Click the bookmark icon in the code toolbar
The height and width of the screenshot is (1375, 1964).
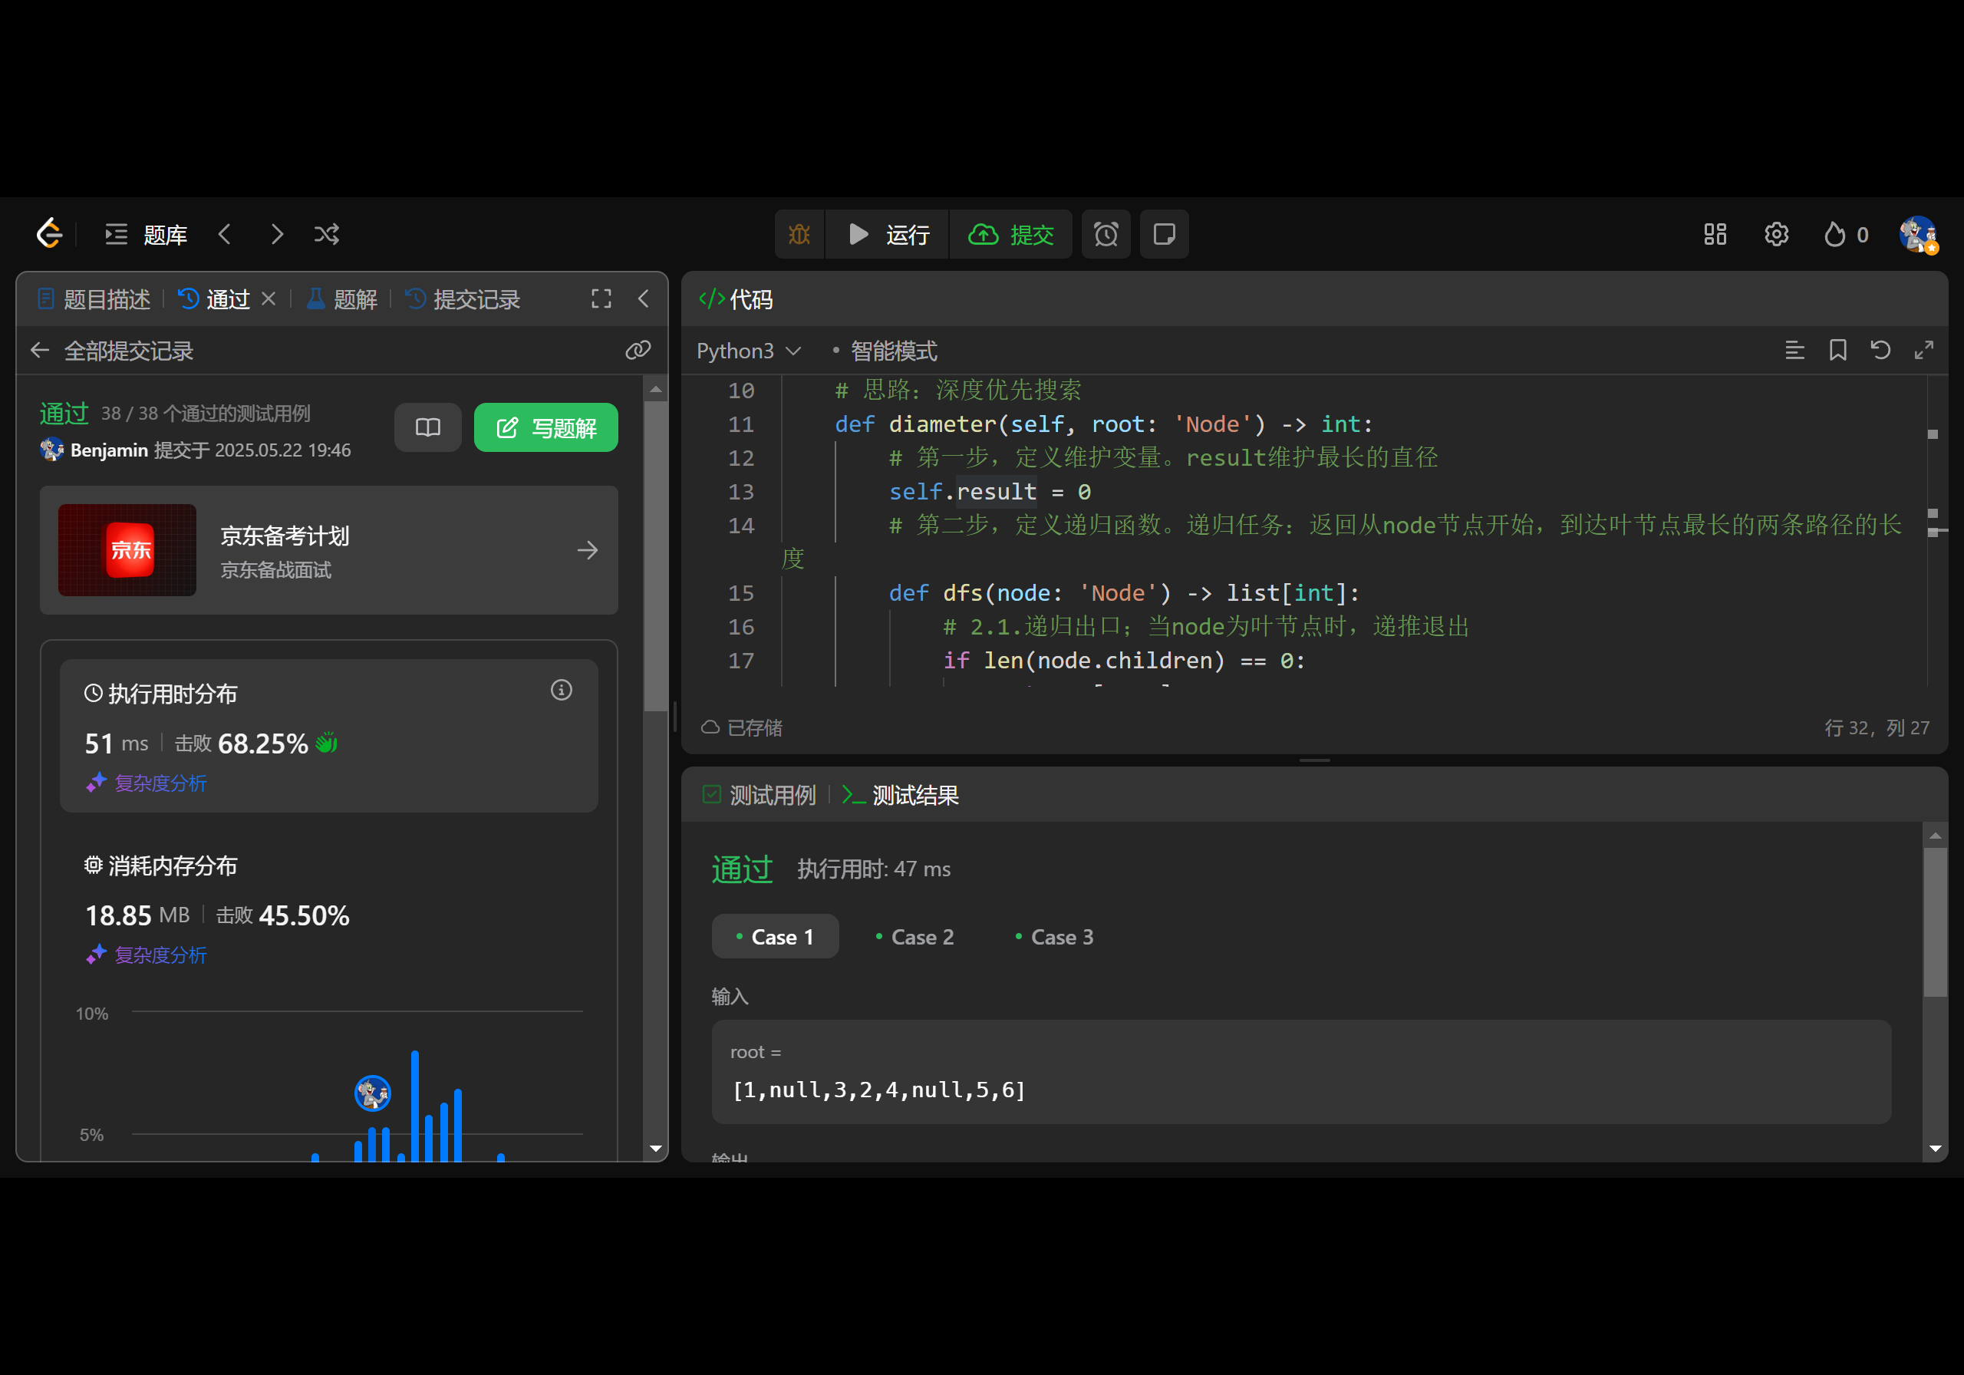pos(1837,350)
